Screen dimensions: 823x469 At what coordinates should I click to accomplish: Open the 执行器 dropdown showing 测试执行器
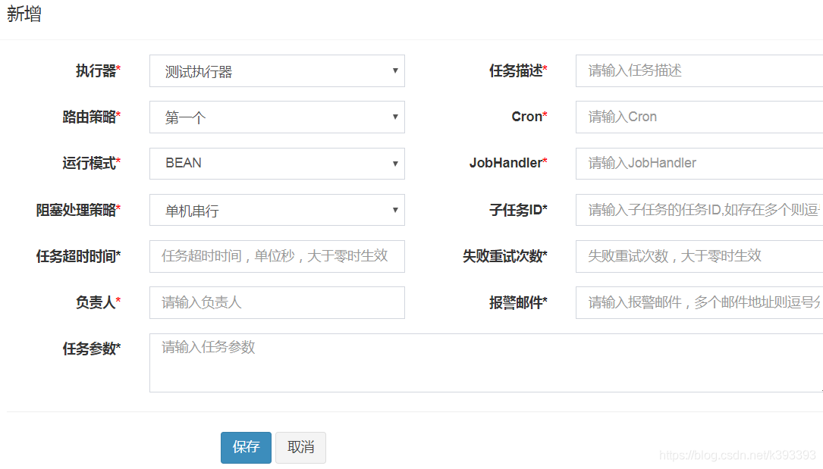point(277,70)
